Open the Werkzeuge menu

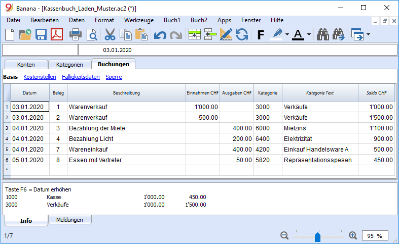pyautogui.click(x=139, y=20)
